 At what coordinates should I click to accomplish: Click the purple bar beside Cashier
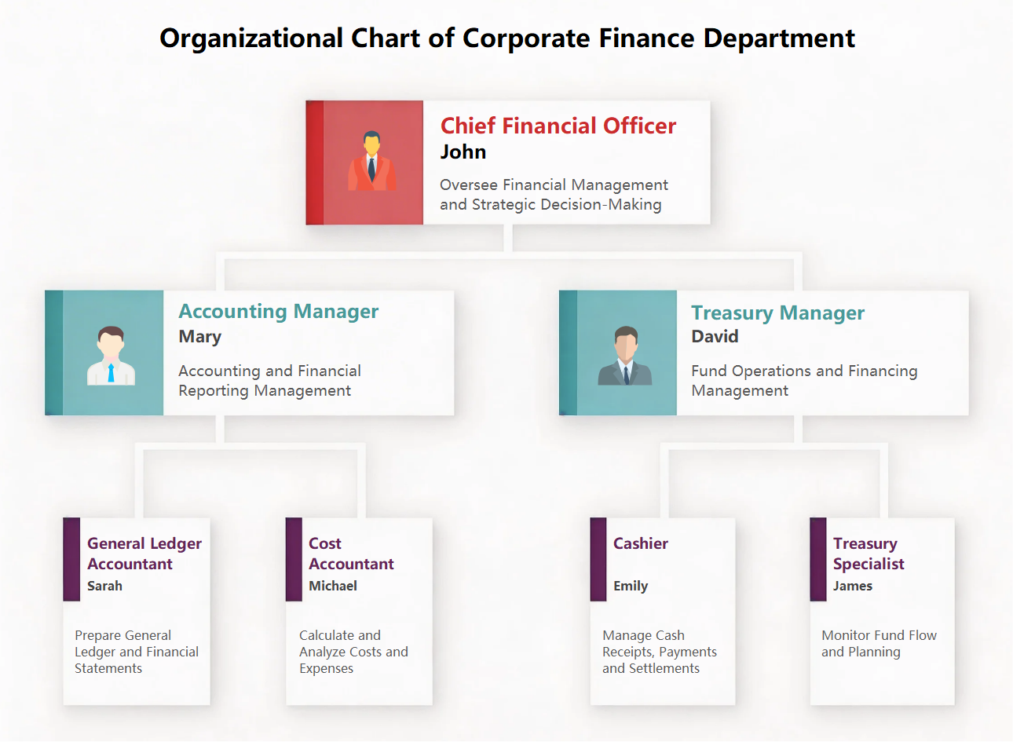[598, 559]
